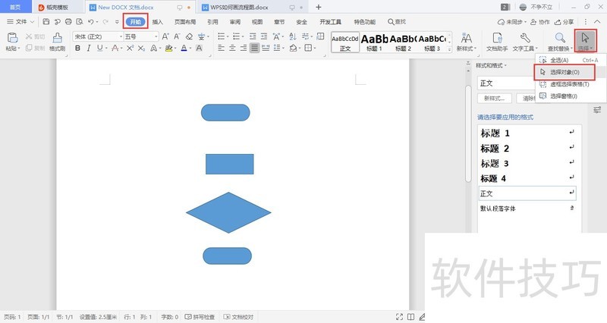The image size is (607, 323).
Task: Select the Format Painter (格式刷) tool
Action: (x=58, y=42)
